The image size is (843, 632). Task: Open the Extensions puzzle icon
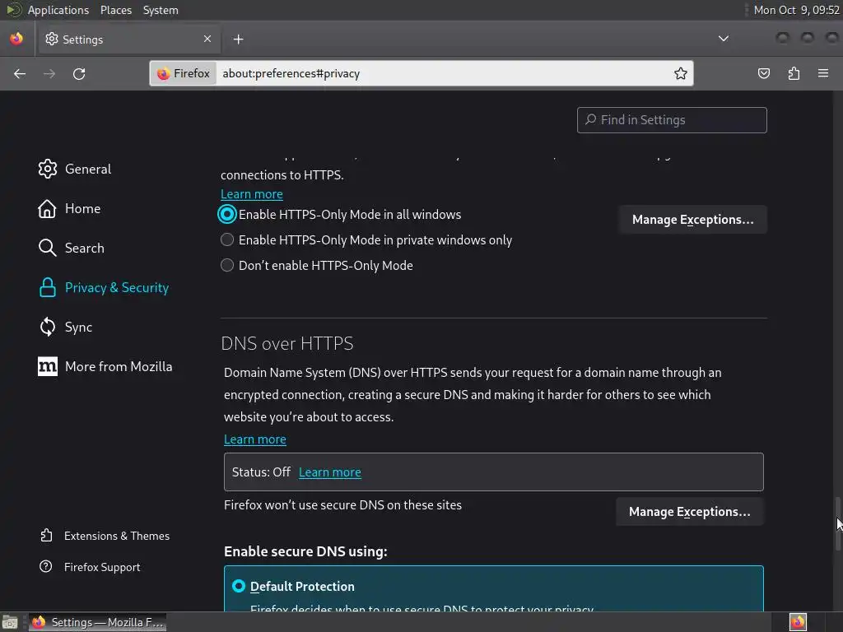pyautogui.click(x=794, y=73)
